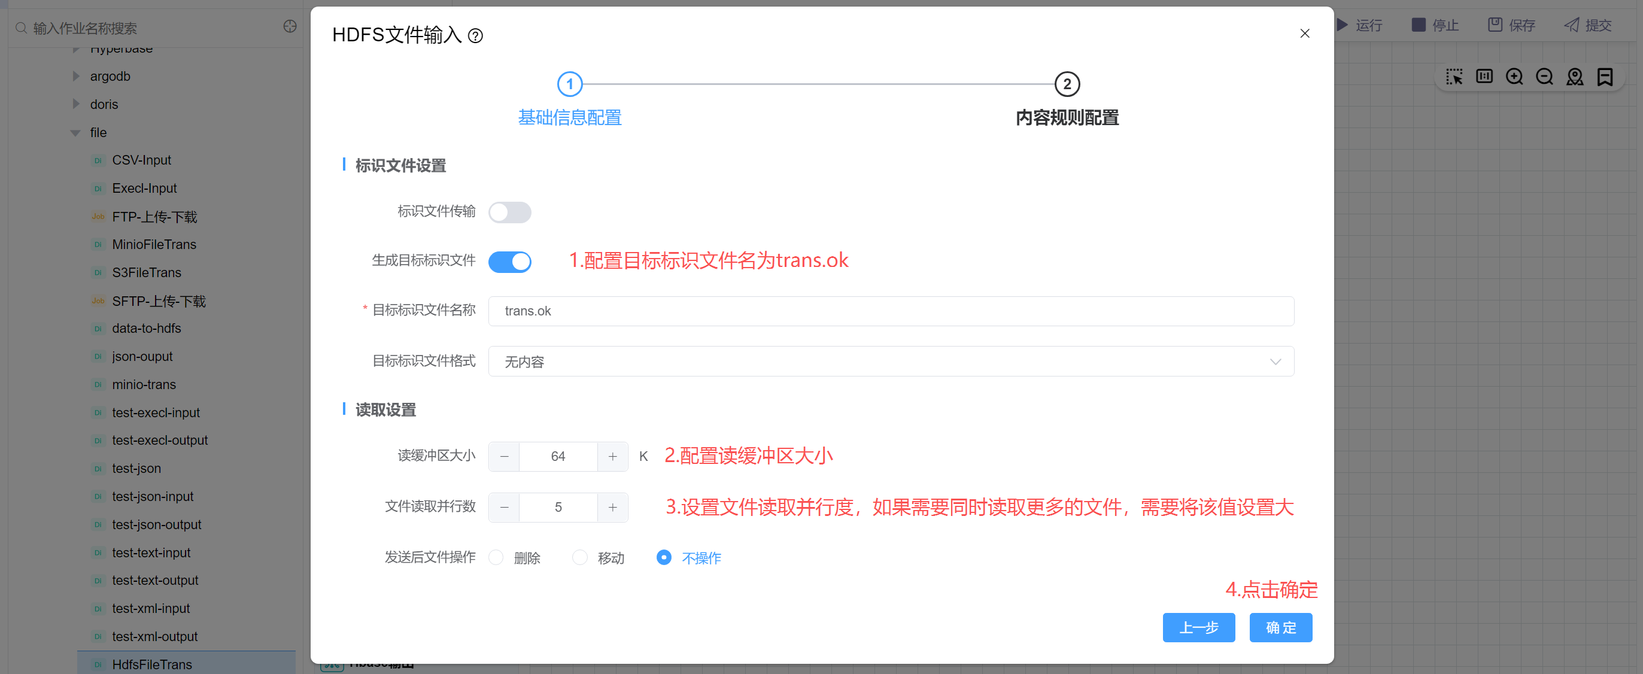Image resolution: width=1643 pixels, height=674 pixels.
Task: Click the add job circle-plus icon
Action: click(x=290, y=27)
